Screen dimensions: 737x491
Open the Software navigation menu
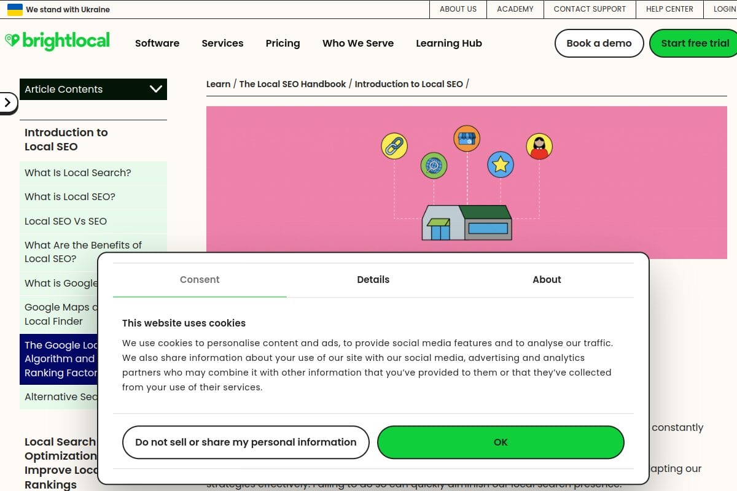pos(157,43)
